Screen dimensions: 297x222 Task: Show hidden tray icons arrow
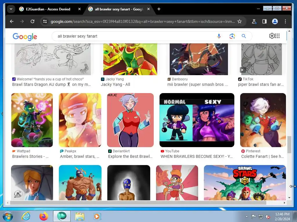pos(247,217)
